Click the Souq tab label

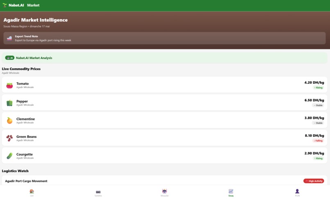click(x=231, y=196)
